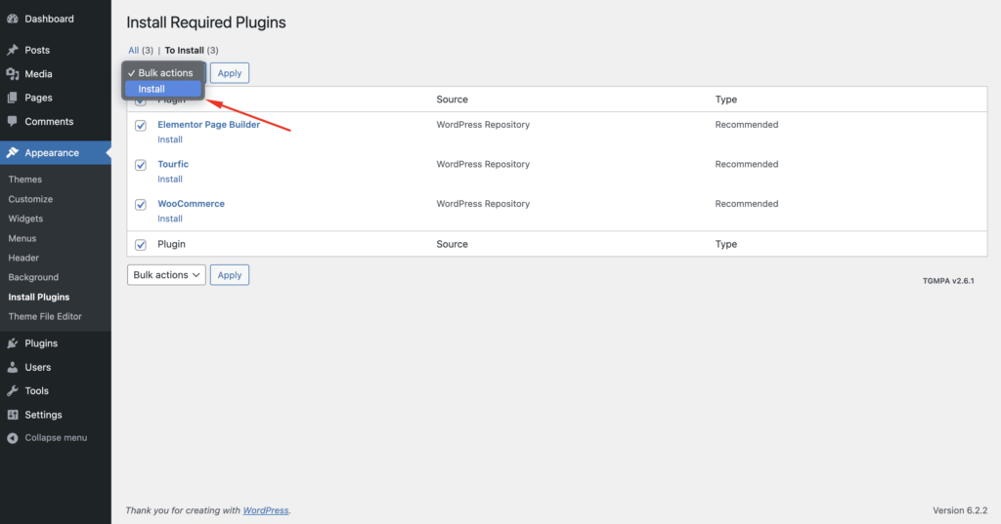Open the WooCommerce plugin link
The image size is (1001, 524).
click(x=191, y=203)
